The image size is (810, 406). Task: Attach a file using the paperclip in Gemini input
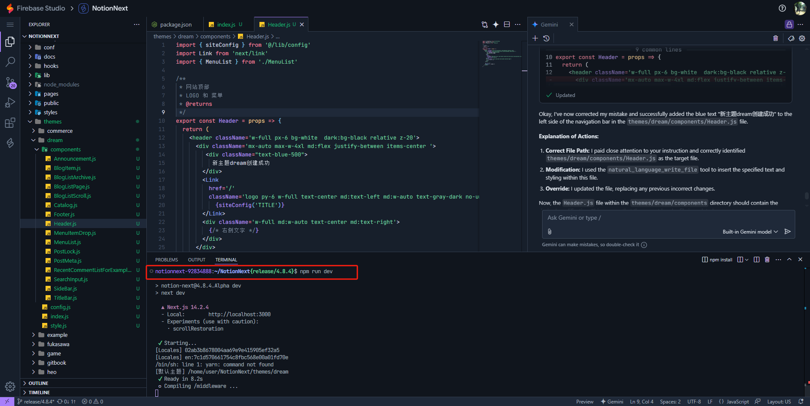pos(550,231)
